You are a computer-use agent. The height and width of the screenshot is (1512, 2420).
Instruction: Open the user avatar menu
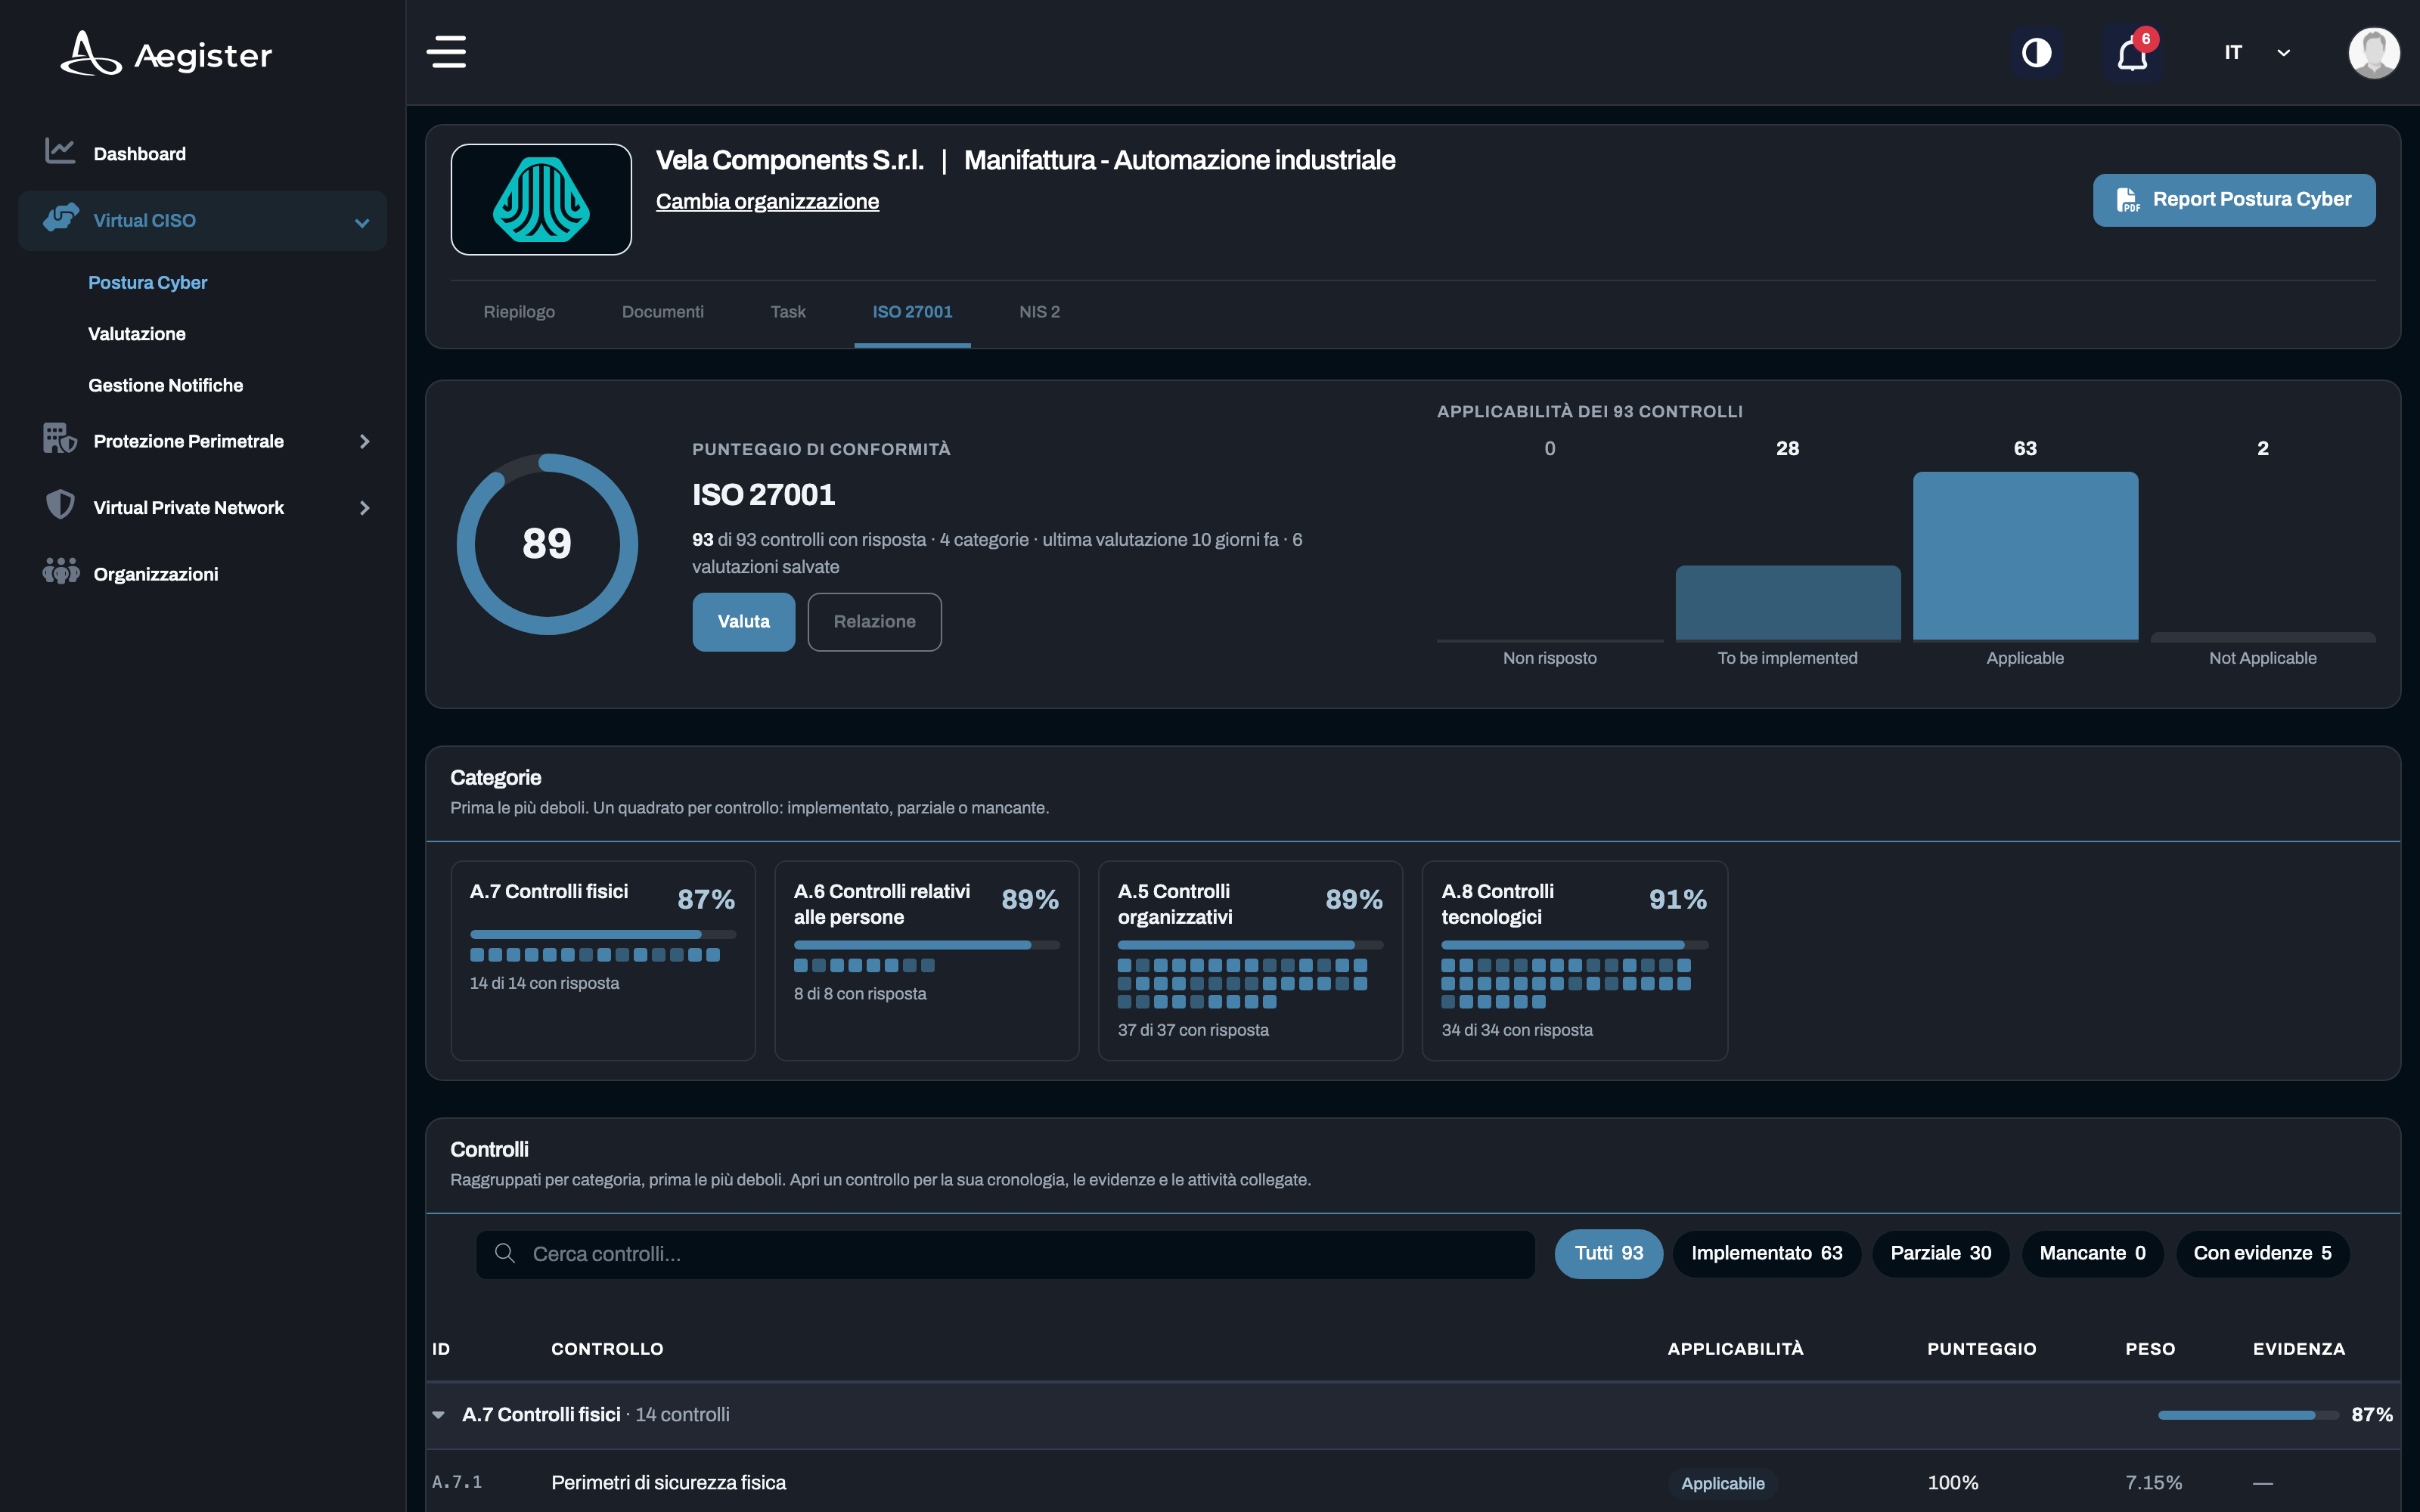tap(2373, 52)
